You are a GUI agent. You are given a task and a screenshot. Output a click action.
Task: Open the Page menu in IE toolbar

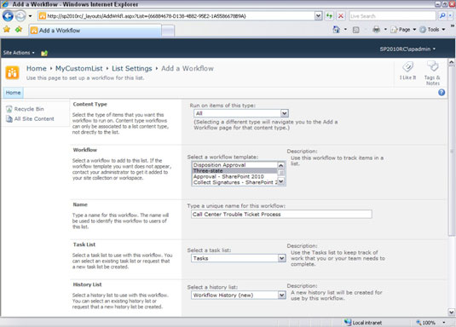pyautogui.click(x=403, y=29)
